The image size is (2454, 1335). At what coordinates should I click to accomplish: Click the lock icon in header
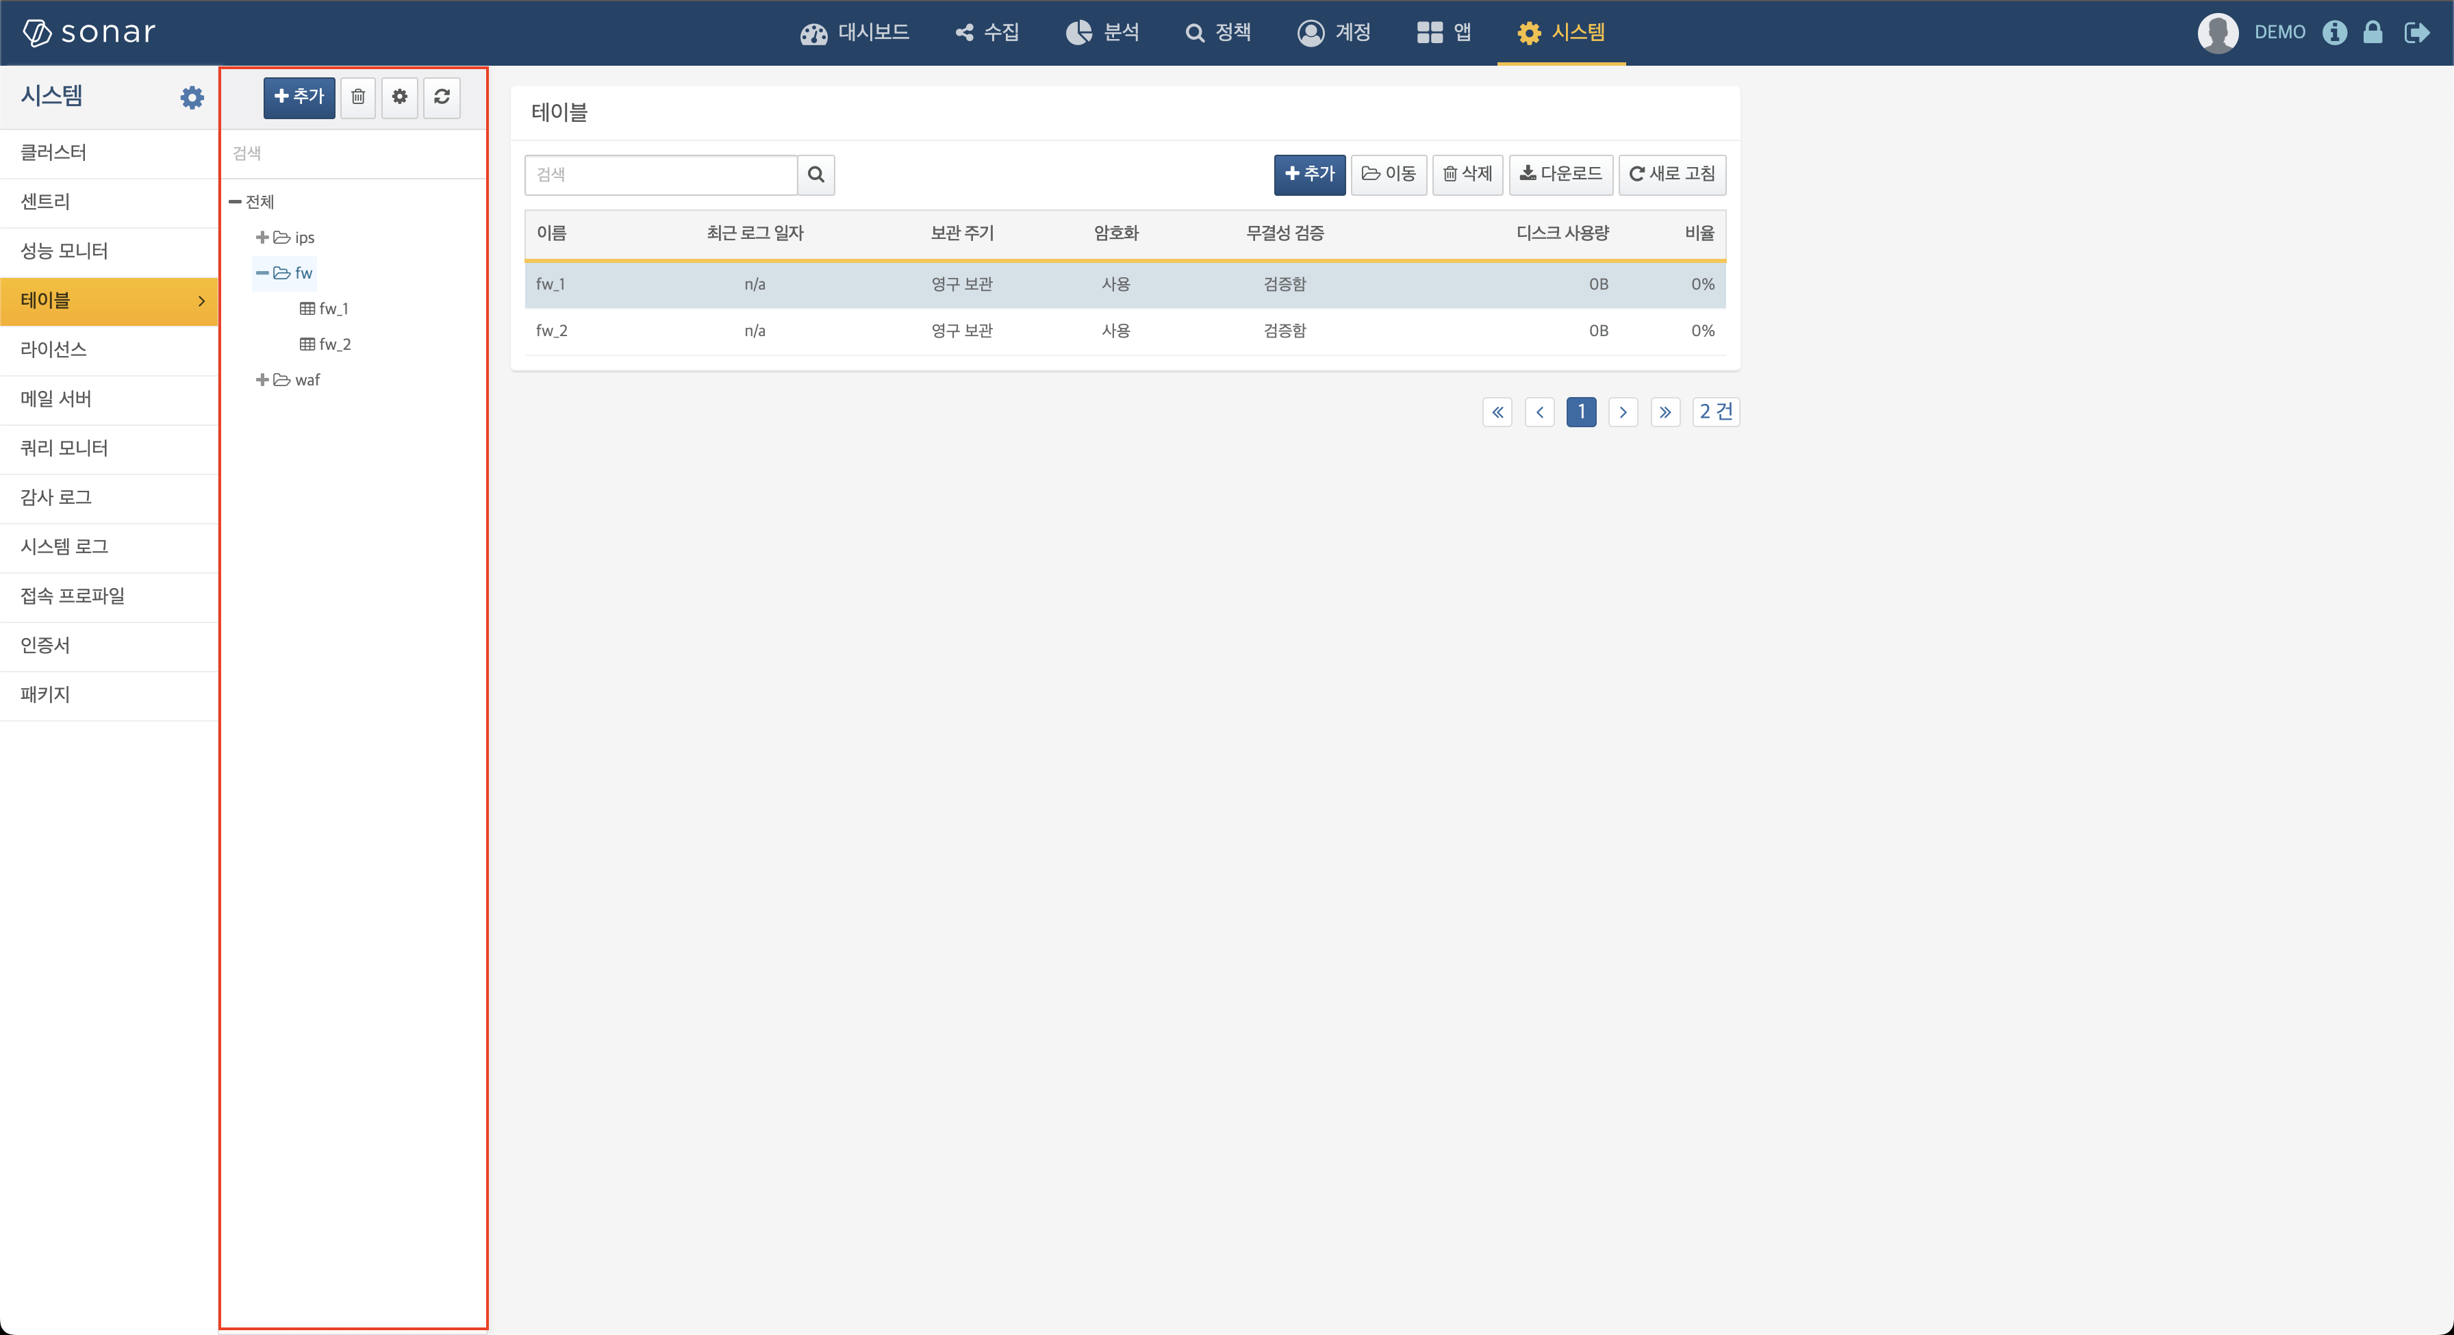[2372, 32]
